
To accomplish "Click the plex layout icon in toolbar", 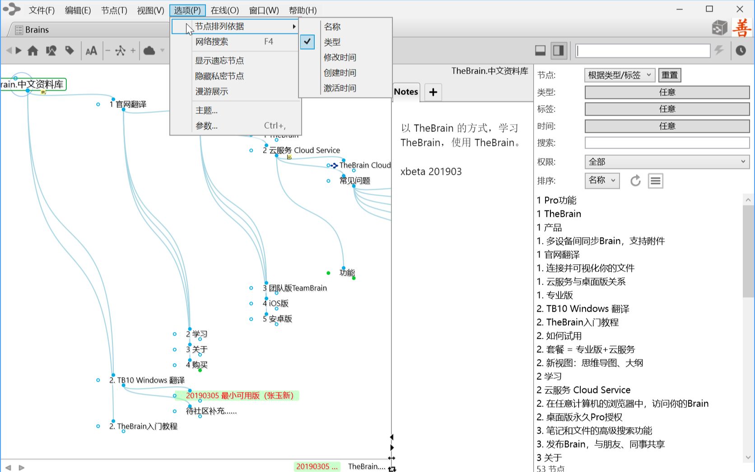I will (x=120, y=51).
